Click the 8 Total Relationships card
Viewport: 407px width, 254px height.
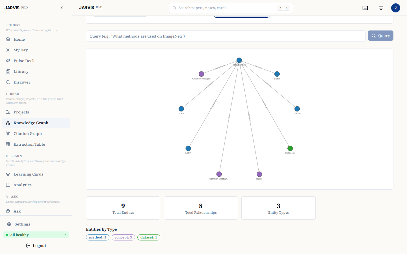pos(201,208)
